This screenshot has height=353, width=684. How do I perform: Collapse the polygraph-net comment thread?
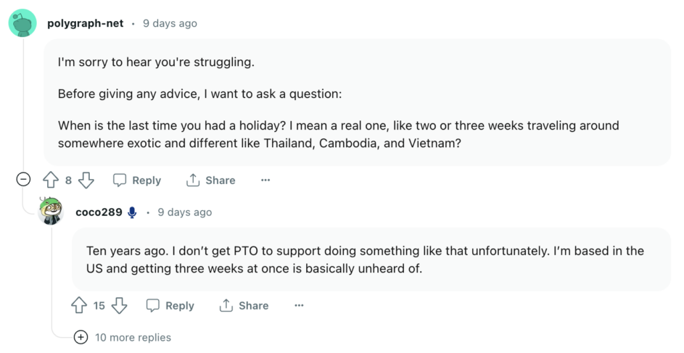pos(23,180)
